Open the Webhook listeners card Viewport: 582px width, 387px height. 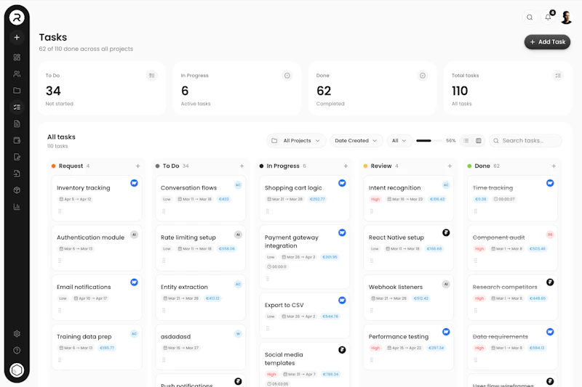tap(408, 298)
